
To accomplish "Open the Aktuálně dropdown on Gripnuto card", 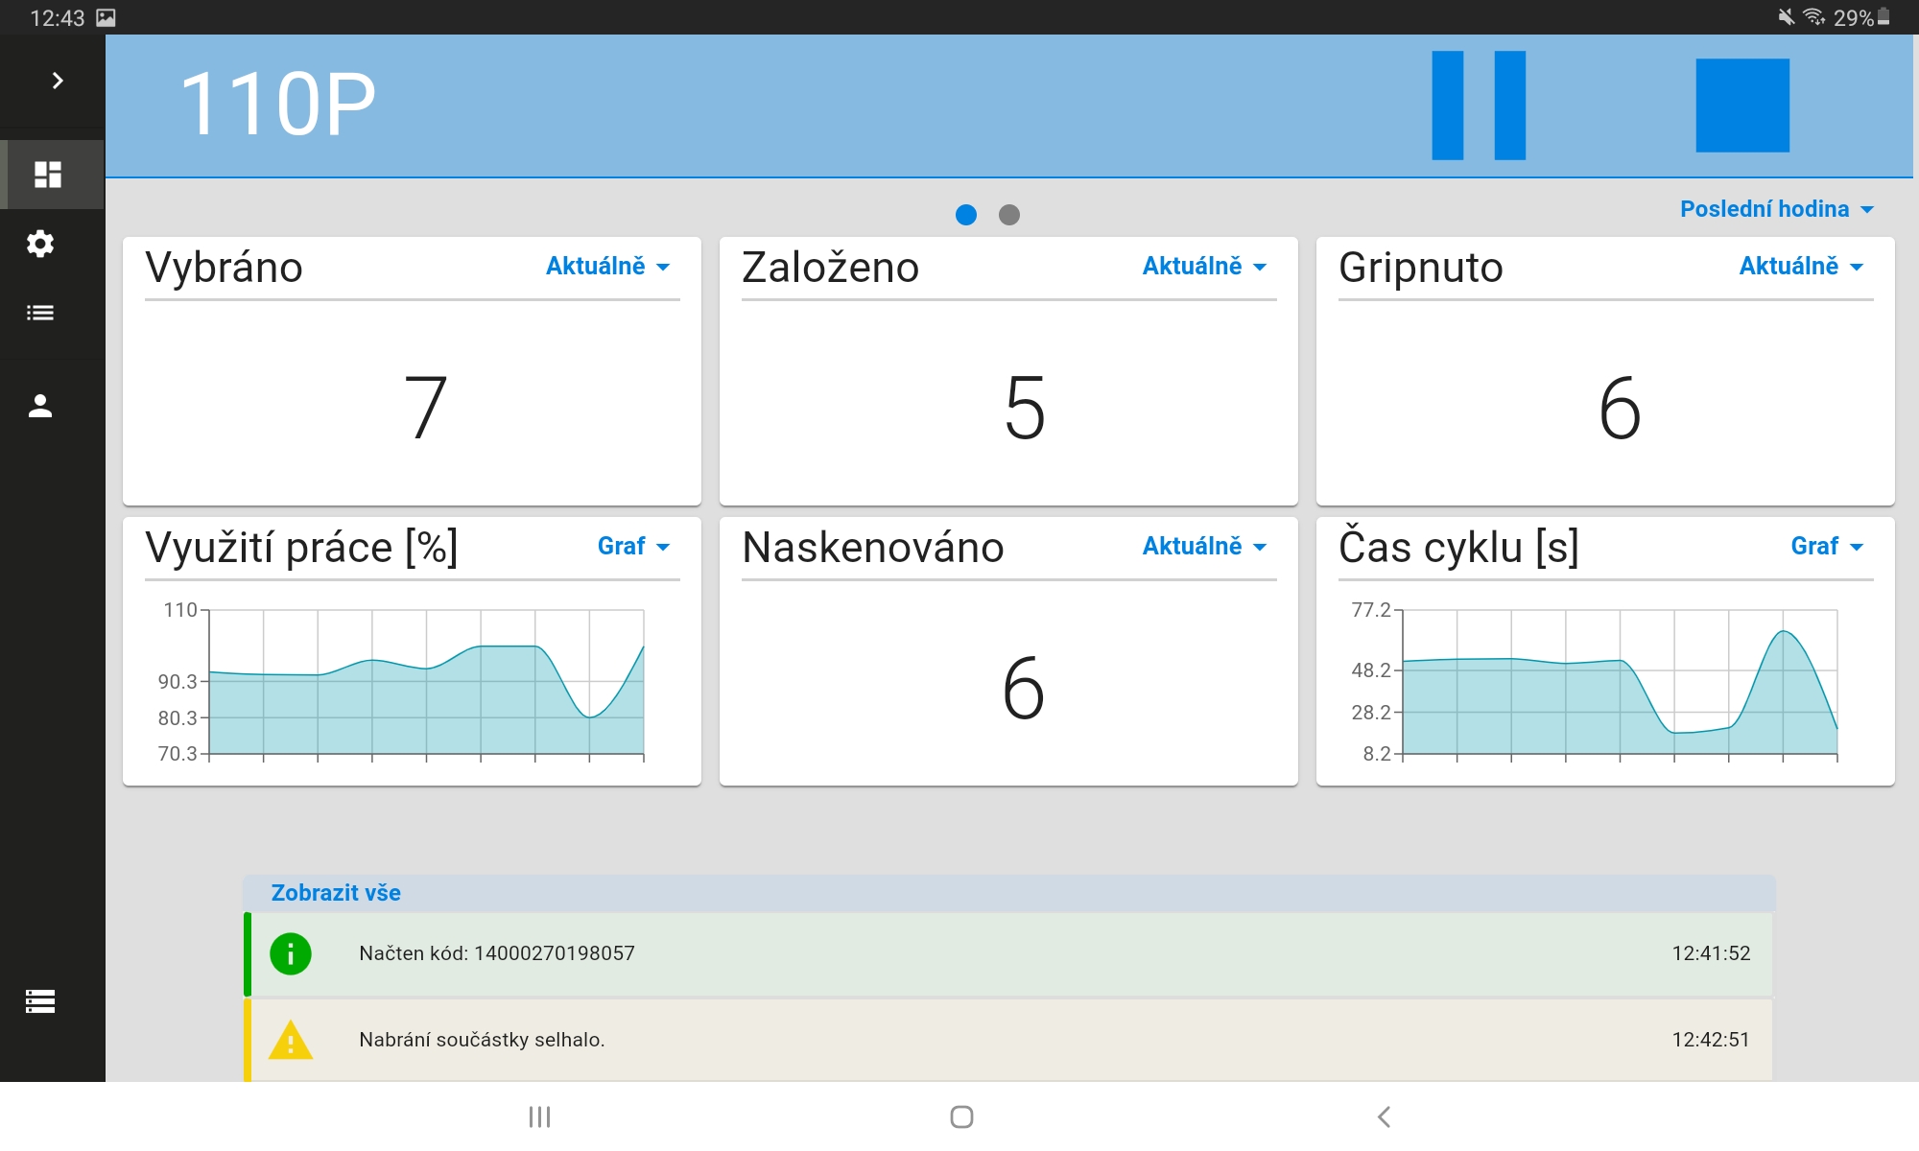I will (x=1801, y=267).
